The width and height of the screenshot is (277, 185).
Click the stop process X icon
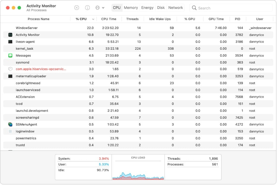tap(77, 8)
